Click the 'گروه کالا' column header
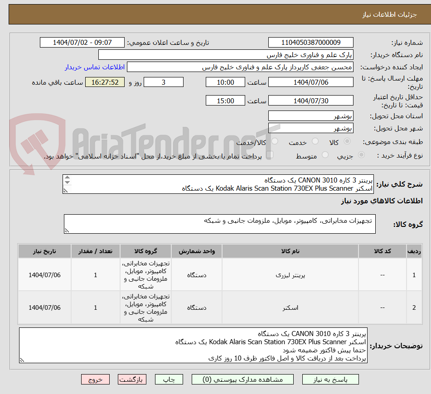 pos(145,251)
